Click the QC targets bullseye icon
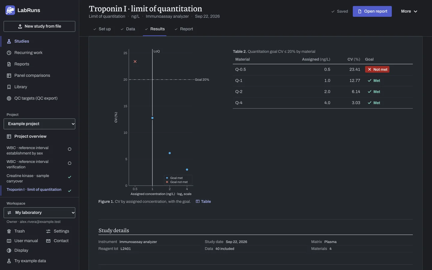The image size is (432, 270). click(x=9, y=98)
